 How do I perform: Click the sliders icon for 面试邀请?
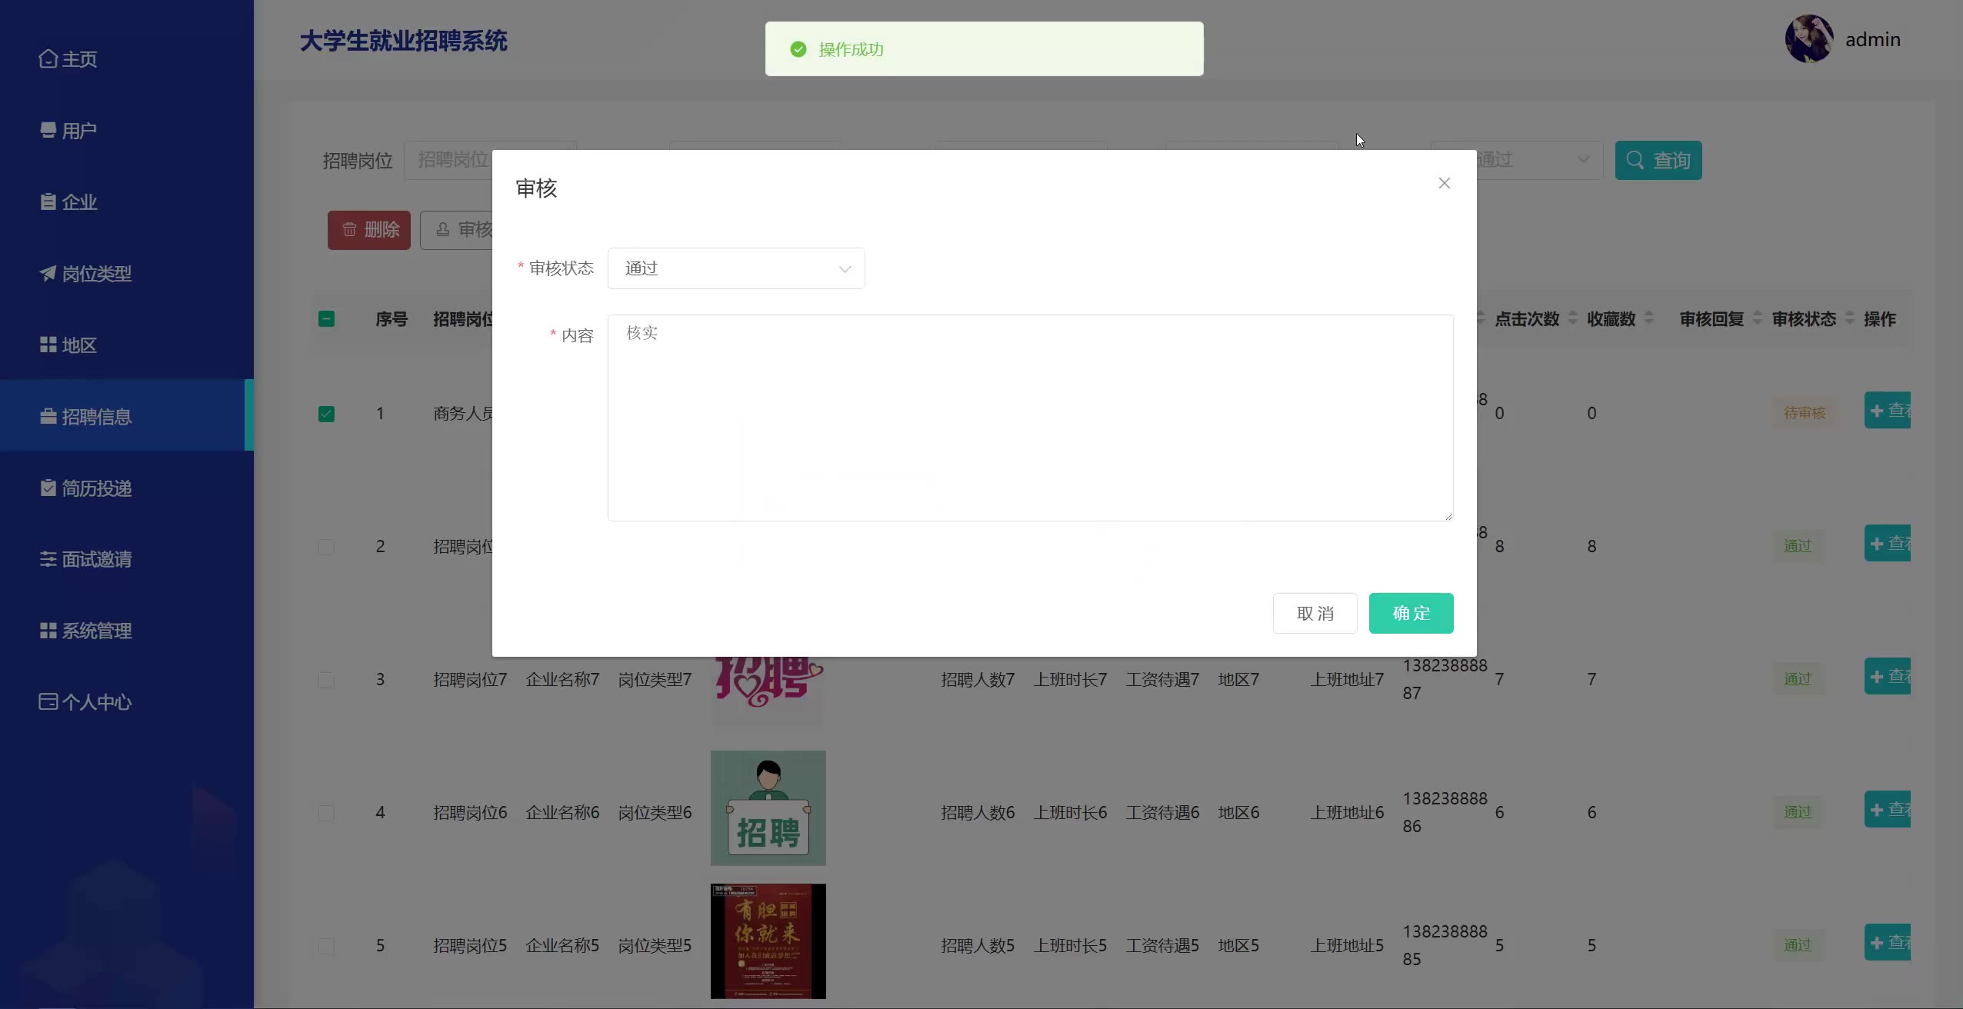[x=48, y=559]
